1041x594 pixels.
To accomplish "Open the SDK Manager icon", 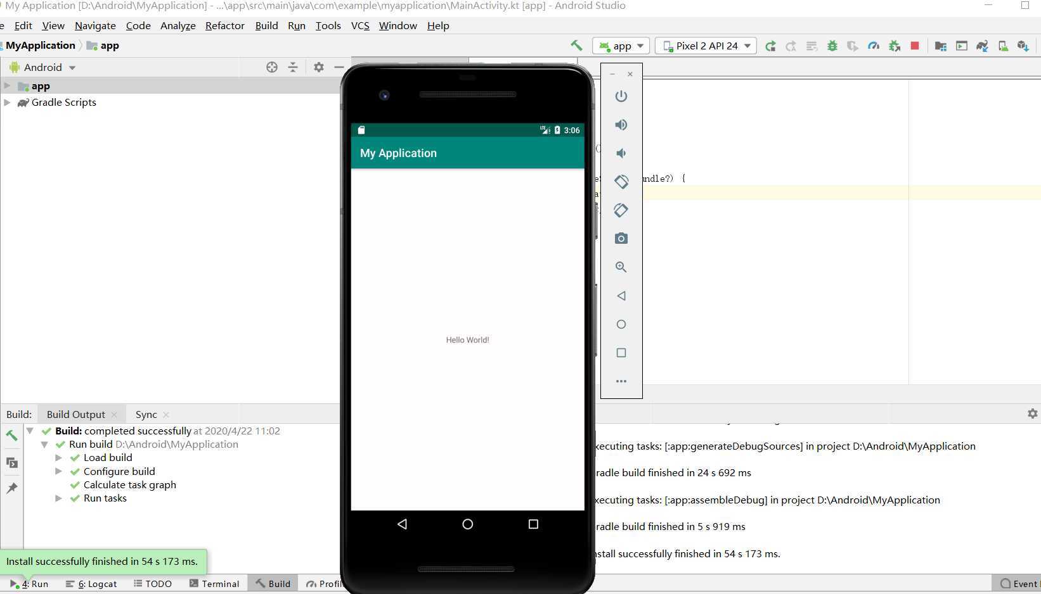I will tap(1023, 46).
